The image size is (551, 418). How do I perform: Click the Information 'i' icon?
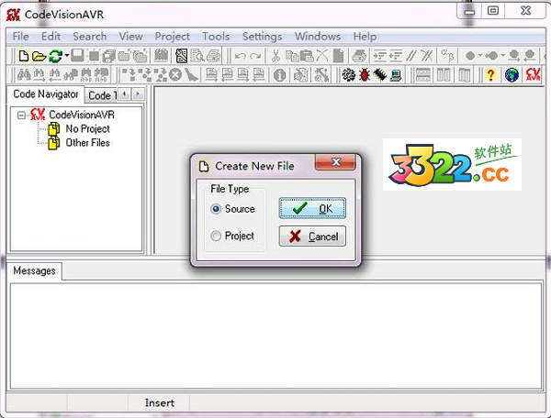[280, 75]
